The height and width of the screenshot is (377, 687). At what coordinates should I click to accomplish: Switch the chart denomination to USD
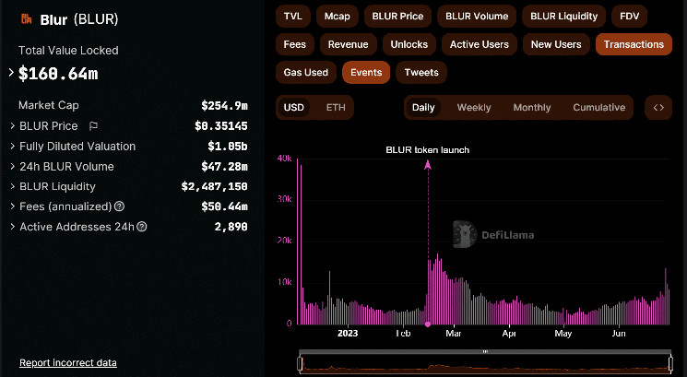293,107
